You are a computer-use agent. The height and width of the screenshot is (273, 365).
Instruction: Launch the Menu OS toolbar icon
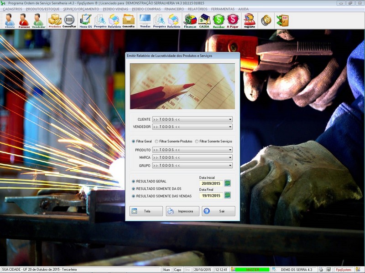[85, 20]
